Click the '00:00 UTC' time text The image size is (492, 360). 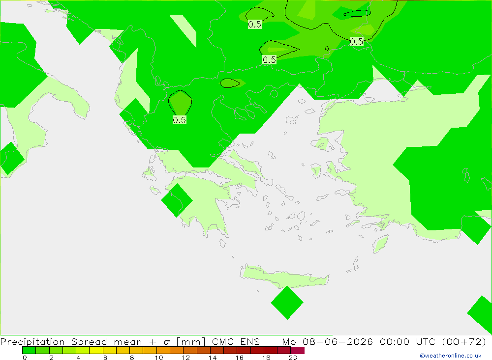[408, 341]
